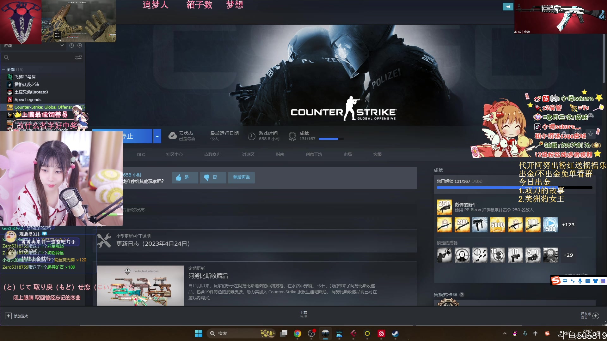Image resolution: width=607 pixels, height=341 pixels.
Task: Click the Steam icon on the taskbar
Action: [x=395, y=333]
